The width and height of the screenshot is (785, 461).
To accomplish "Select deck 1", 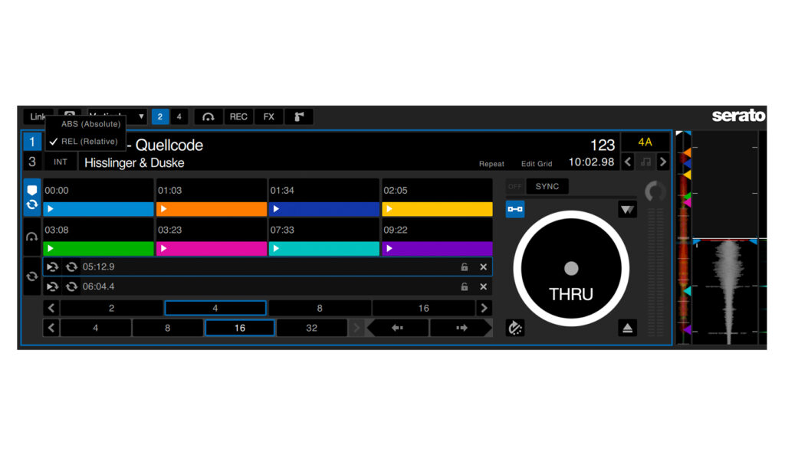I will [32, 142].
